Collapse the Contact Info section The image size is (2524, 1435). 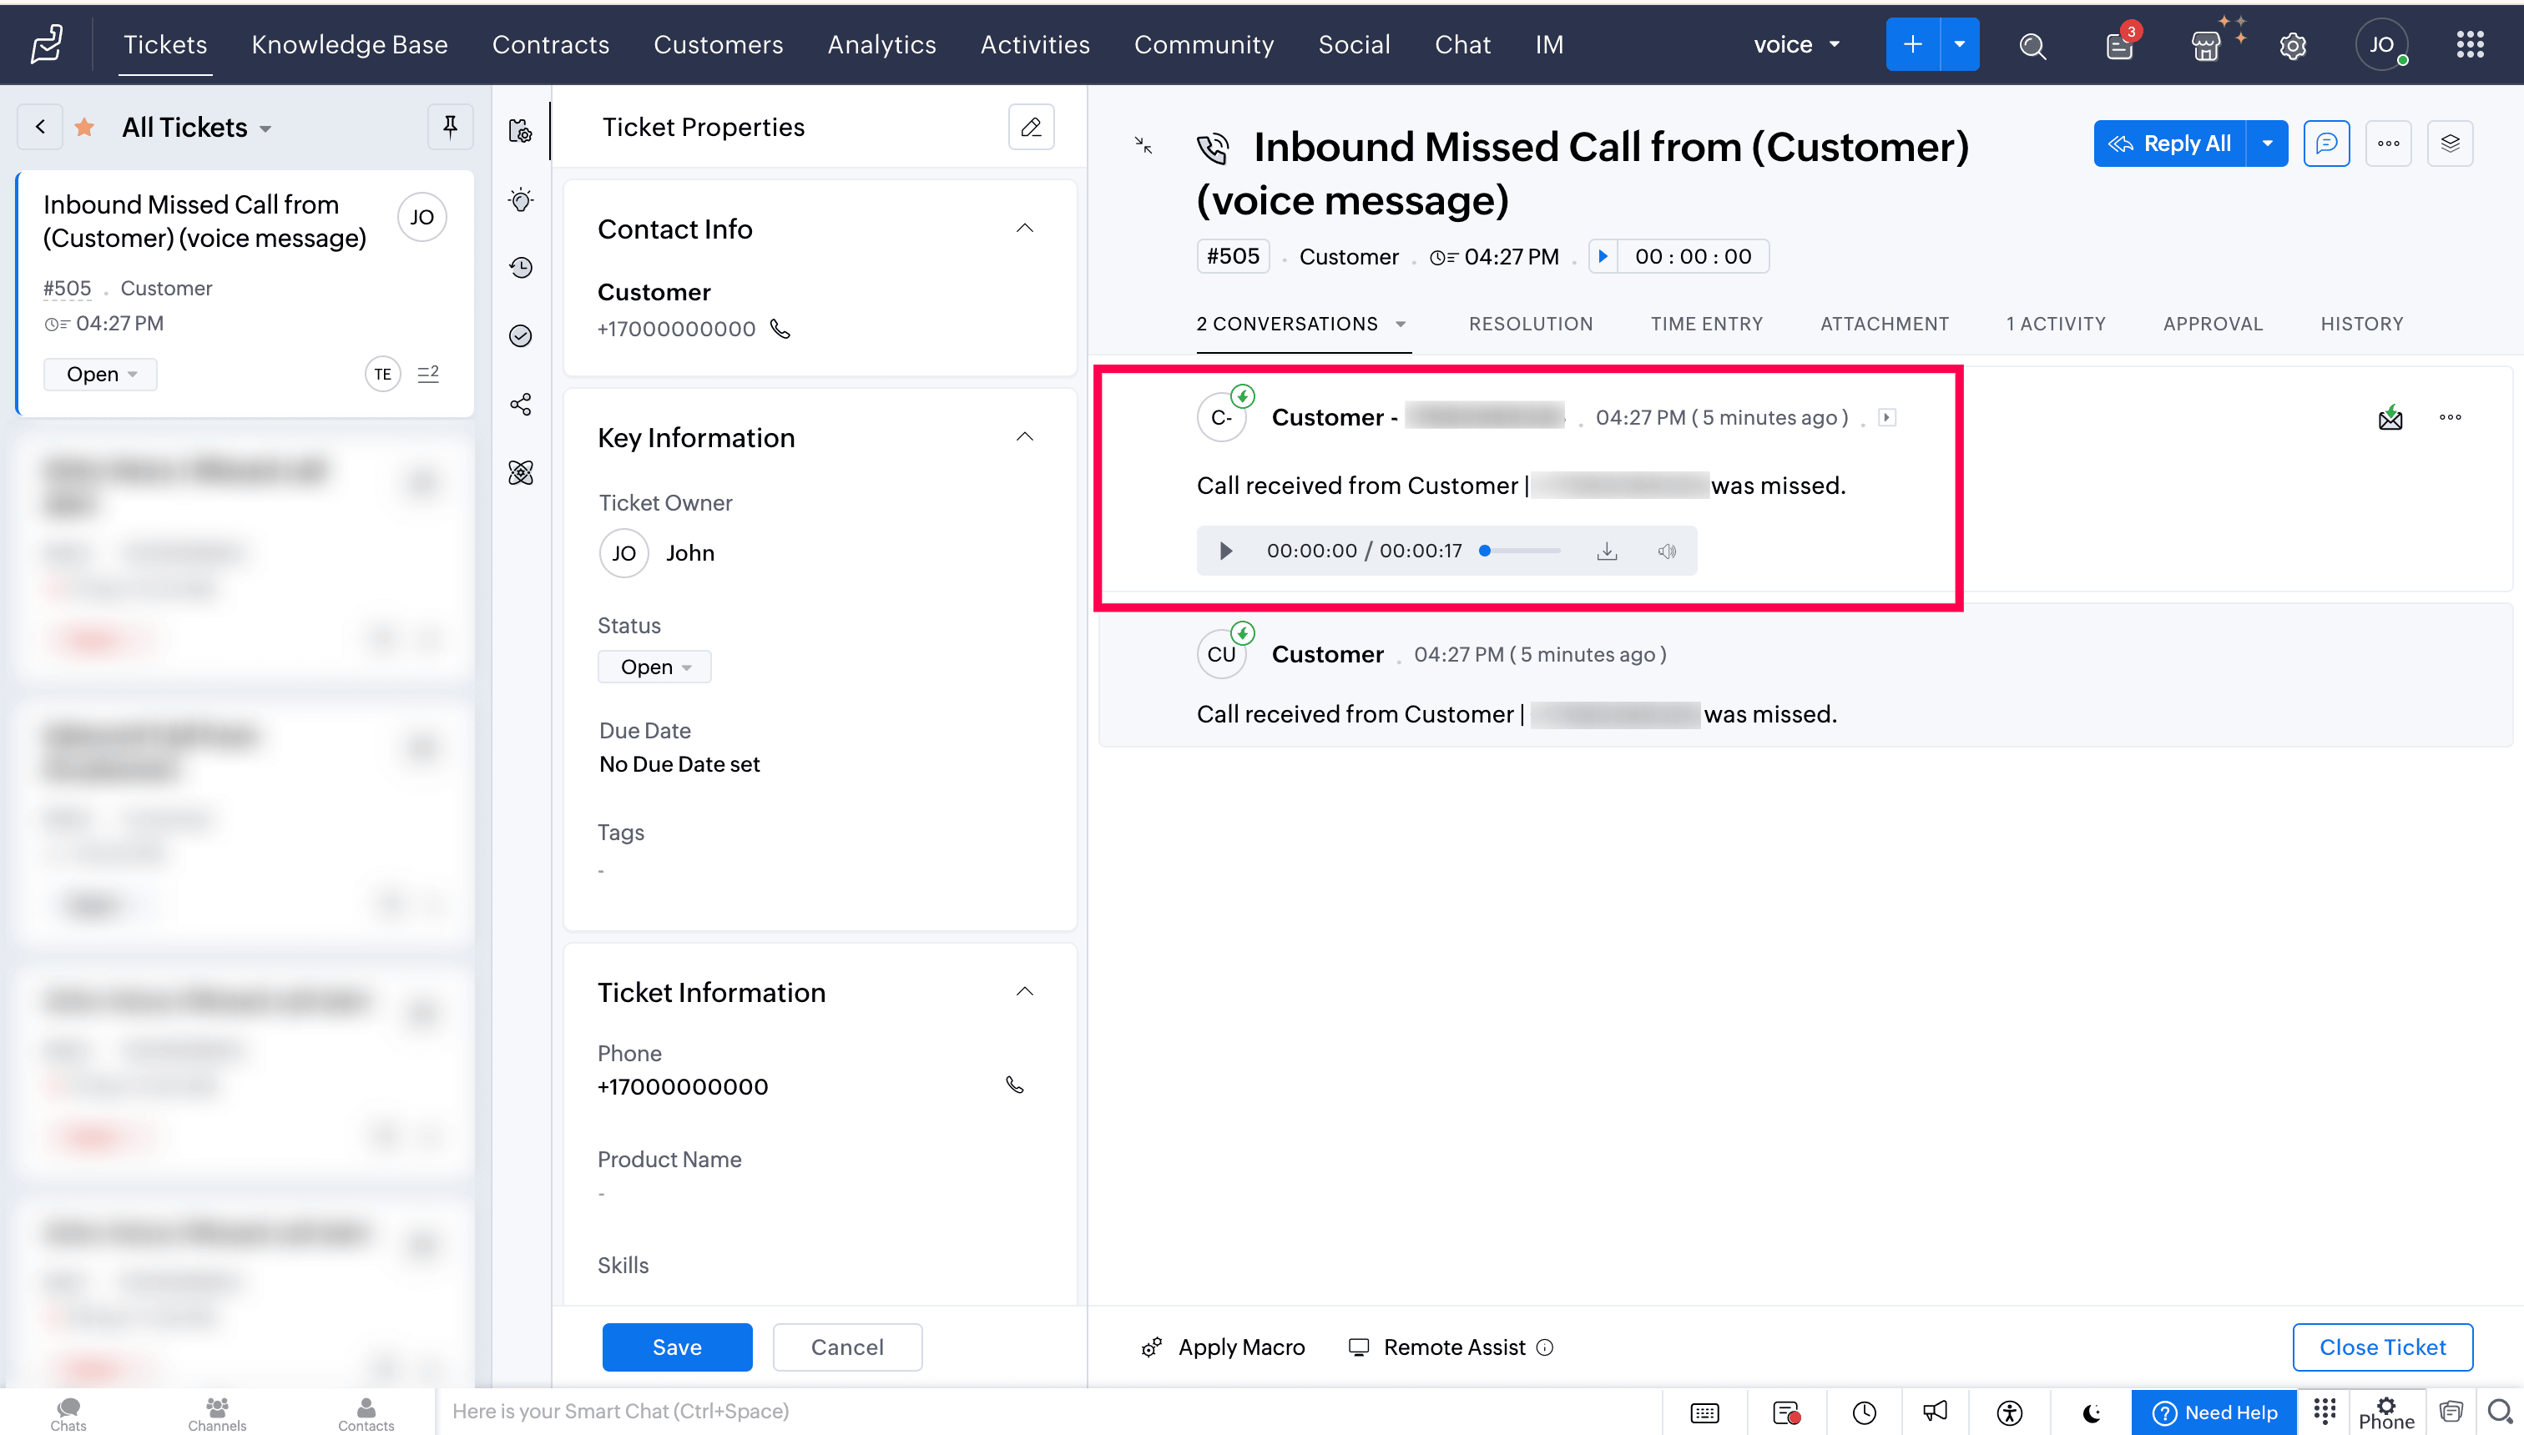point(1024,229)
